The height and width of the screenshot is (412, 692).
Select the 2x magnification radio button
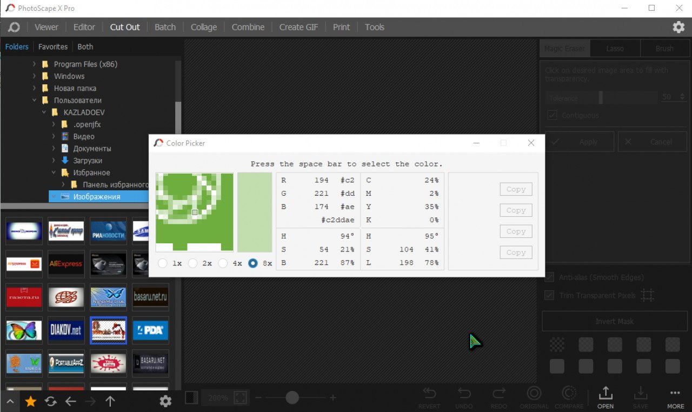click(x=193, y=263)
